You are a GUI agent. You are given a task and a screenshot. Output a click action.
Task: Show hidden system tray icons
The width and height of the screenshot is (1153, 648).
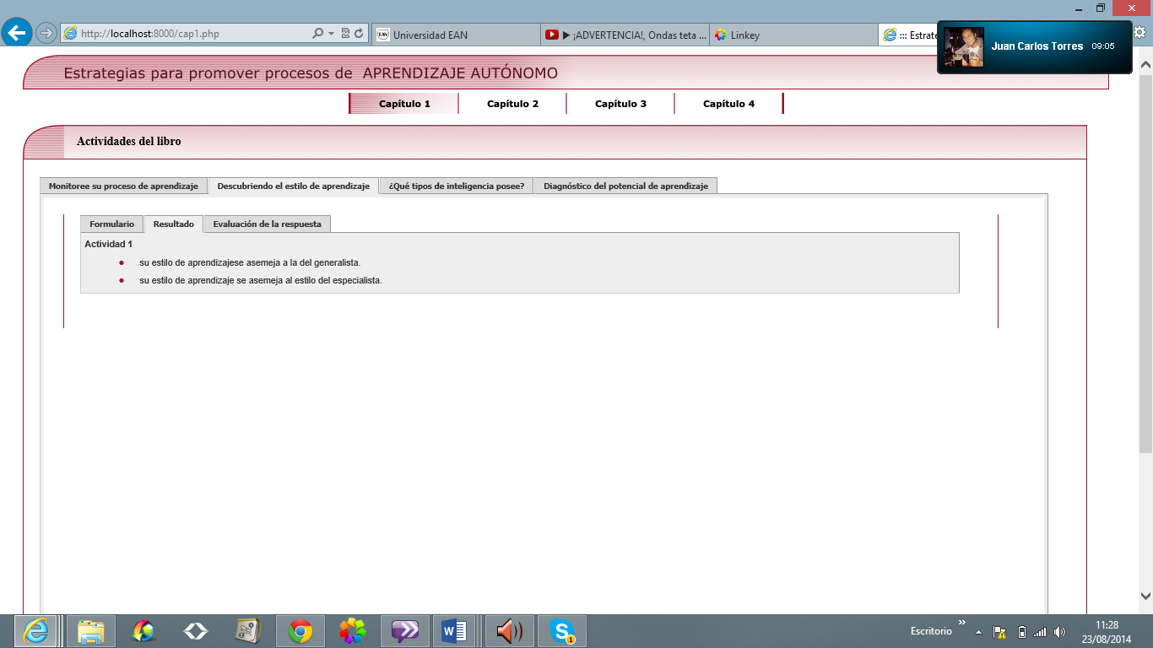click(x=979, y=632)
